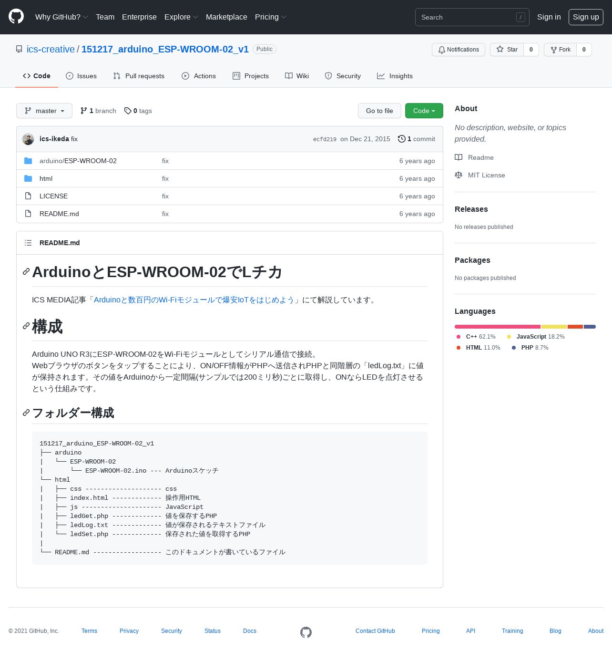Click the Go to file button
The image size is (612, 662).
coord(379,111)
